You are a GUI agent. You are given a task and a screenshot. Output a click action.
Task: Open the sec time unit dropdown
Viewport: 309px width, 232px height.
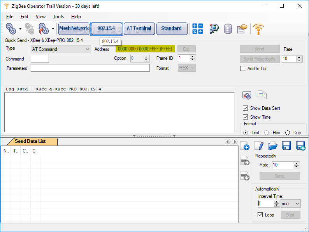291,204
